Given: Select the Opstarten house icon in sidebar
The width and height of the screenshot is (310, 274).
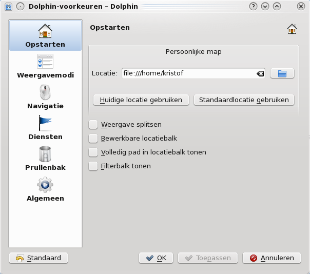Looking at the screenshot, I should [x=45, y=31].
